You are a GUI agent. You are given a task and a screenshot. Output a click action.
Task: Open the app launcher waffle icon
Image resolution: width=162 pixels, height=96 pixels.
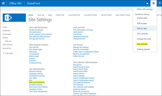[x=3, y=3]
